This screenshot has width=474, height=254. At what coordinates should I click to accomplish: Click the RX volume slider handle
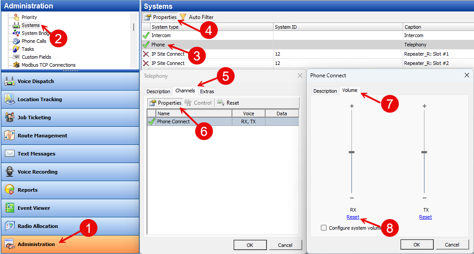point(351,152)
